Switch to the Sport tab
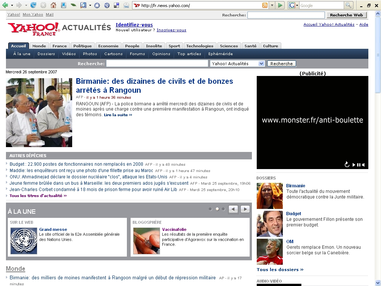The image size is (381, 286). pyautogui.click(x=174, y=46)
